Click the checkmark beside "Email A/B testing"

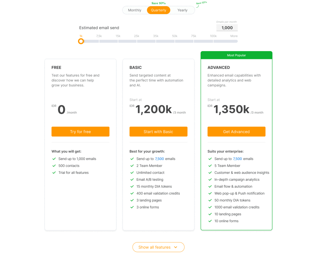(x=132, y=180)
